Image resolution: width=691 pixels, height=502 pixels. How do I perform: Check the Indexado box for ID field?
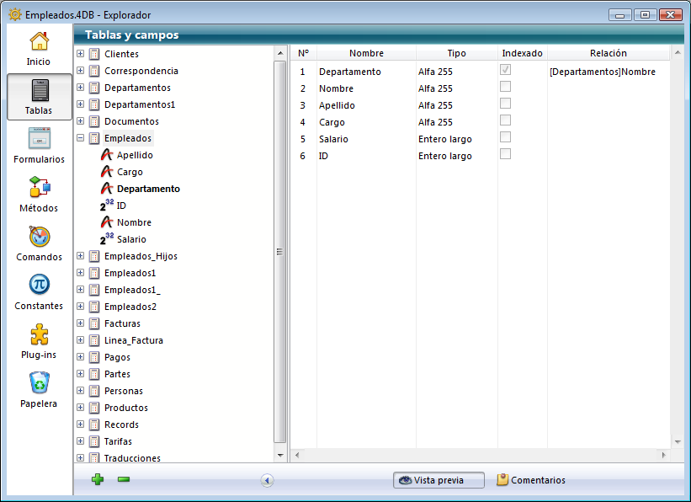505,154
